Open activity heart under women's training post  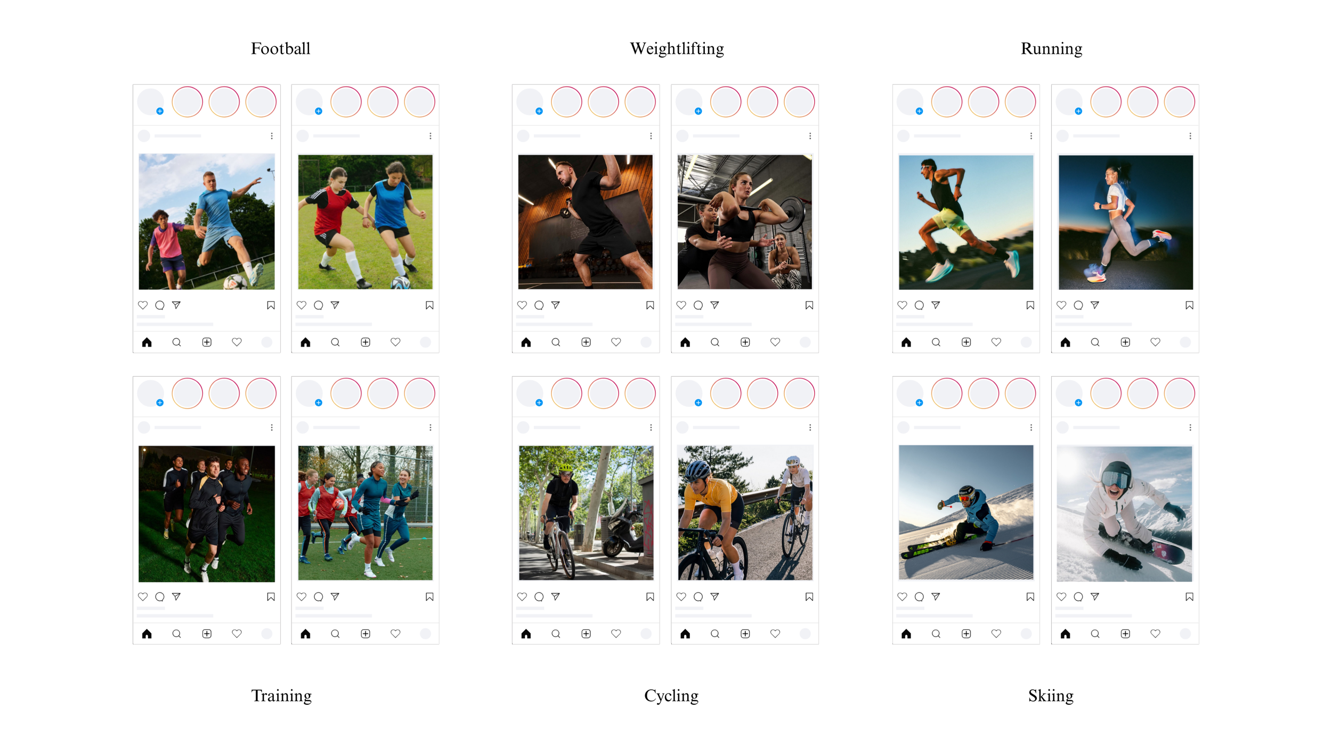click(395, 633)
